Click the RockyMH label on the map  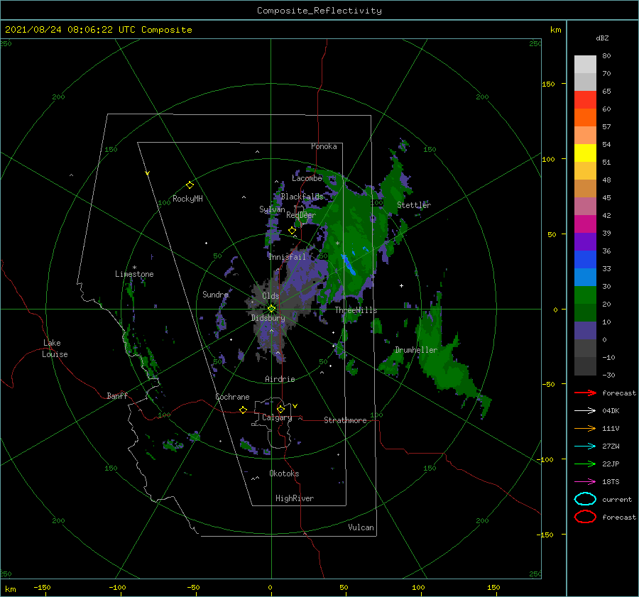tap(187, 199)
